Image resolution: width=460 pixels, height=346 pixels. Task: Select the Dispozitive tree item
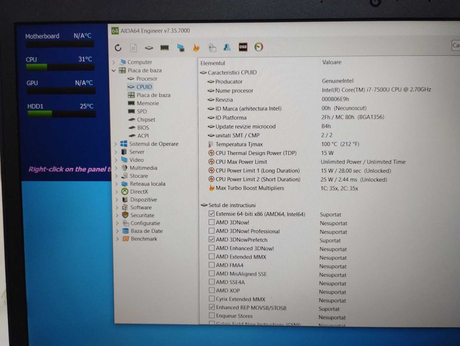144,200
